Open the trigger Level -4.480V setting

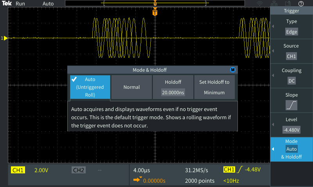point(291,125)
